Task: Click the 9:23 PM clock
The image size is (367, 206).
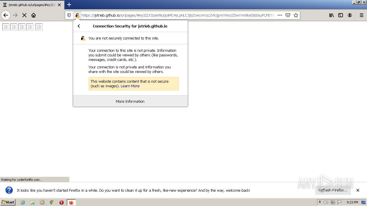Action: [352, 202]
